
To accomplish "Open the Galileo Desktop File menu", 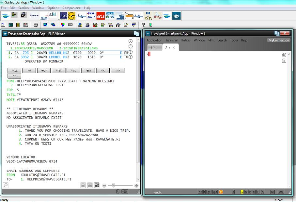I will 3,8.
